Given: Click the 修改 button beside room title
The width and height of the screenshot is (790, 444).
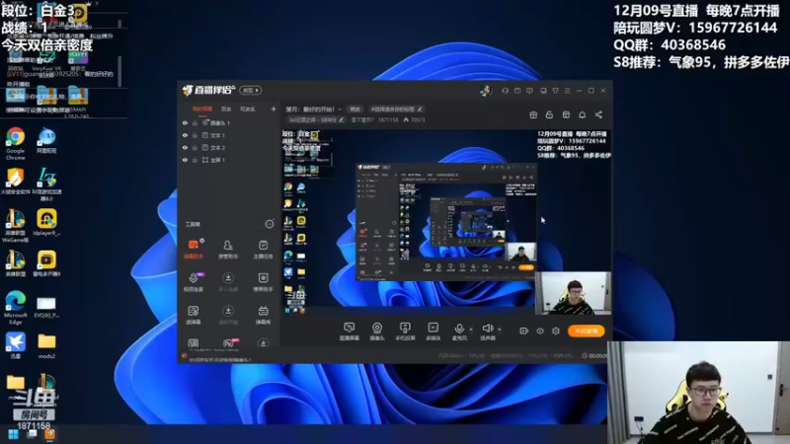Looking at the screenshot, I should pyautogui.click(x=355, y=110).
